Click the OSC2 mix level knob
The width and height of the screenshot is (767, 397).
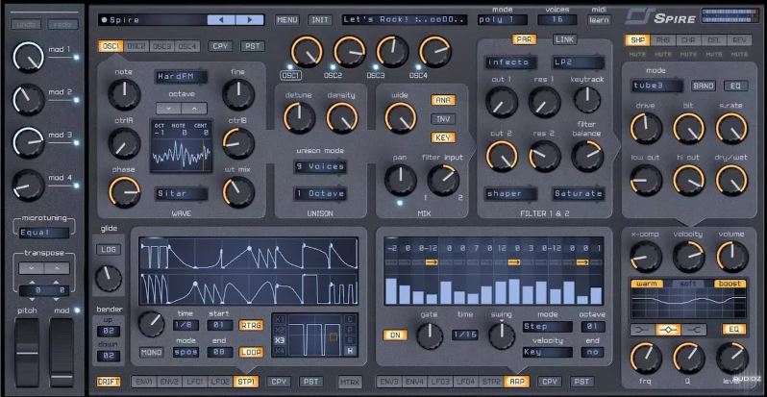click(x=349, y=51)
